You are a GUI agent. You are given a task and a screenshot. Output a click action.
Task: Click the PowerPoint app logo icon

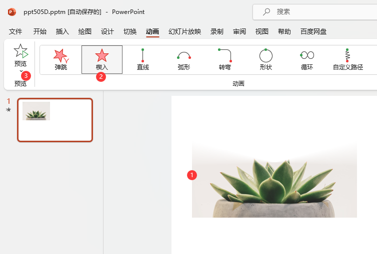tap(11, 12)
